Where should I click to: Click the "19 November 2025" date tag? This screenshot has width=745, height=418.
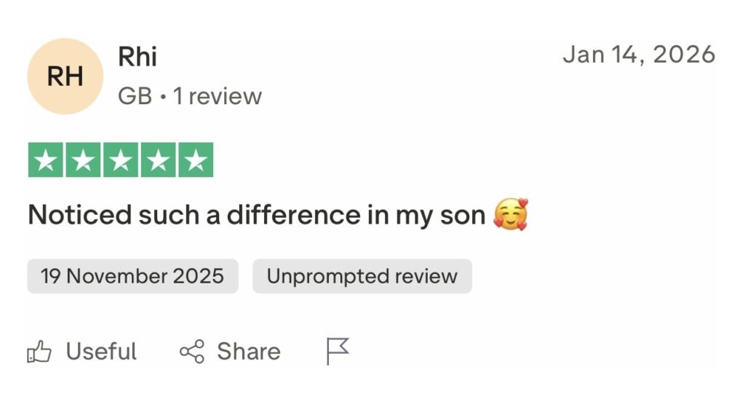point(132,277)
